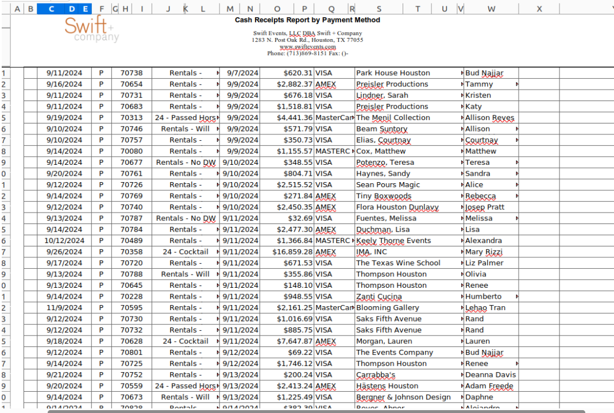This screenshot has height=413, width=614.
Task: Select cell Zanti Cucina
Action: 409,296
